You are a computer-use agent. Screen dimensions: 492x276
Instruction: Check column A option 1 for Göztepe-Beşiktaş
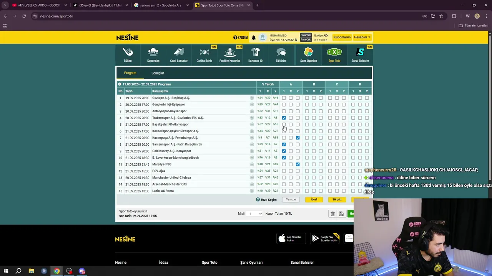(284, 98)
